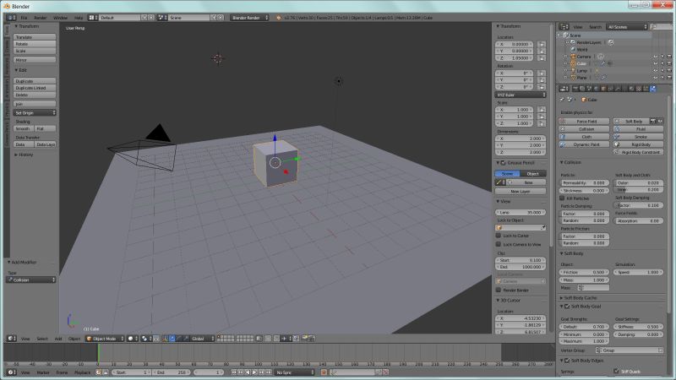The width and height of the screenshot is (676, 380).
Task: Select the translate manipulator arrow icon
Action: pyautogui.click(x=172, y=339)
